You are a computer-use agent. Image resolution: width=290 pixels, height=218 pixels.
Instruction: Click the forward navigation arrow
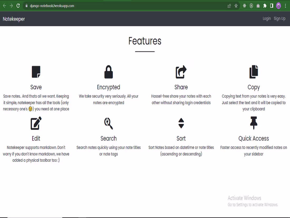pos(11,5)
